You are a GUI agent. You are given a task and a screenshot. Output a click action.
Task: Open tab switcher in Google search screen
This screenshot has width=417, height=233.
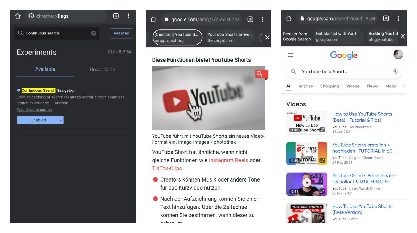click(x=386, y=18)
